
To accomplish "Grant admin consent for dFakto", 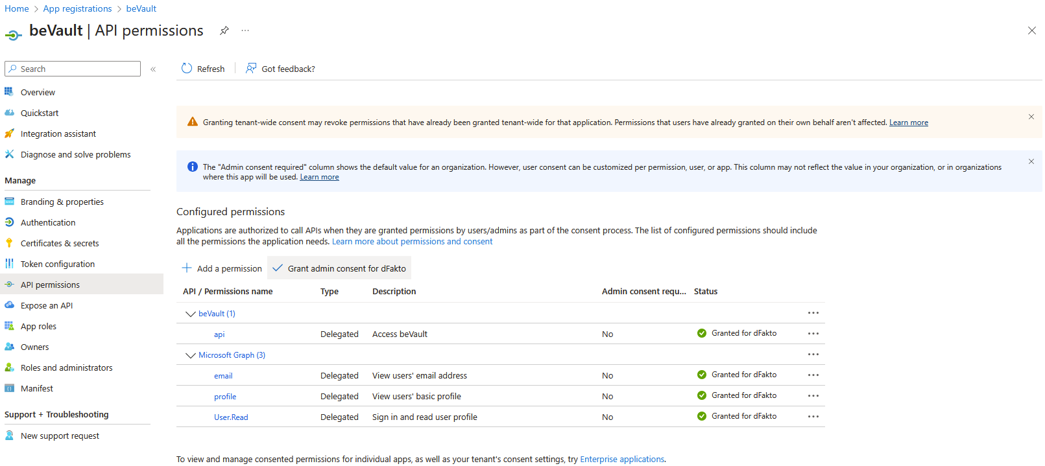I will point(340,268).
